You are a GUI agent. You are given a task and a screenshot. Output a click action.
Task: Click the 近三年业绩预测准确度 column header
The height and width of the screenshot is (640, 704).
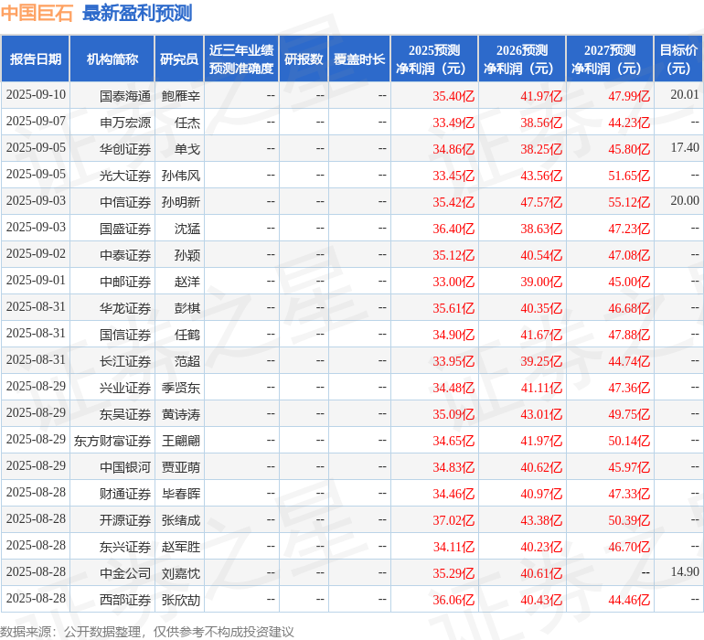[x=241, y=59]
